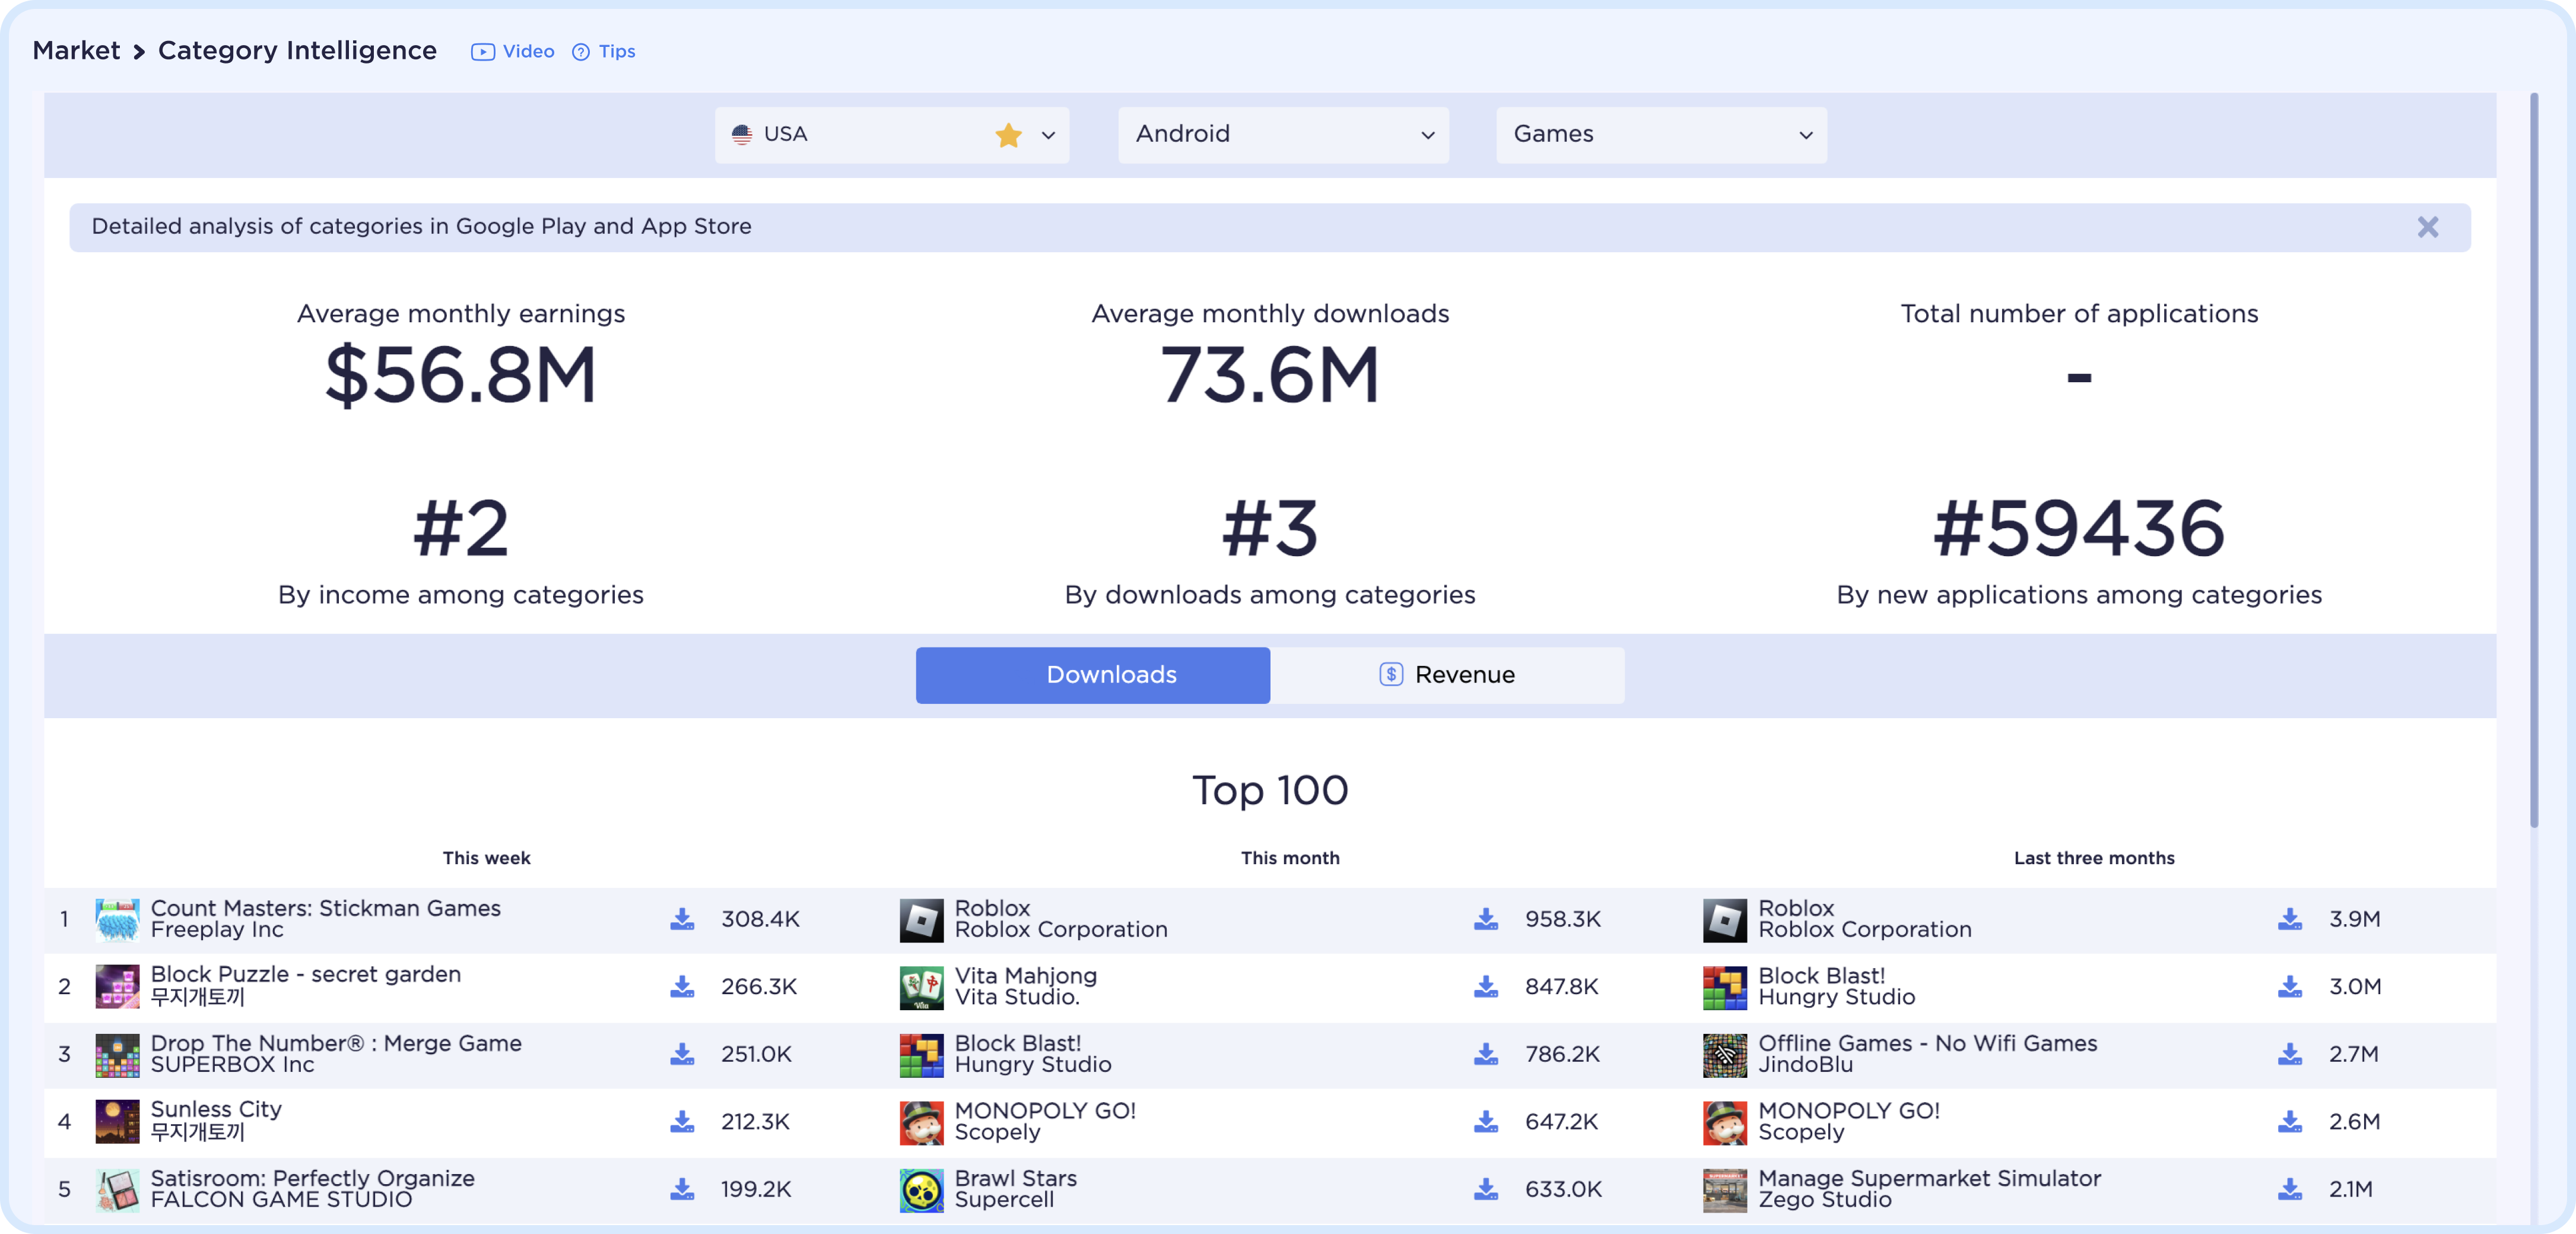Click the 73.6M average monthly downloads value

pos(1270,375)
